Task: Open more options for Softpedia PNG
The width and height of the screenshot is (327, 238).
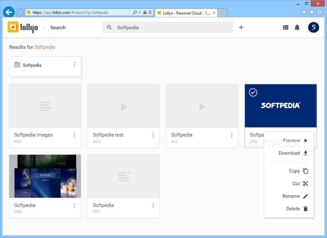Action: point(75,206)
